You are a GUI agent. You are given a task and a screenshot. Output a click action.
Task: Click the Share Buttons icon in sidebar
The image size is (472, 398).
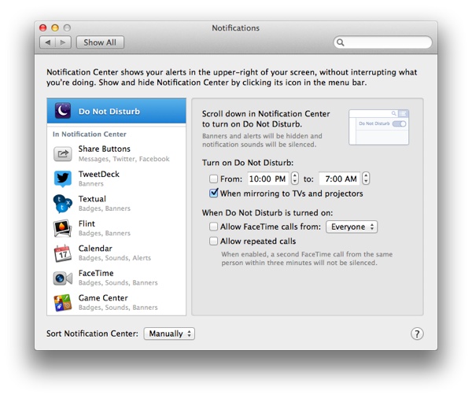coord(63,153)
